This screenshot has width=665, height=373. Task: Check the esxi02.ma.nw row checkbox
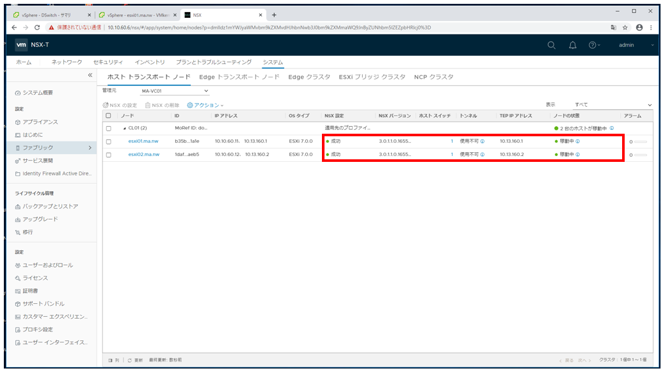[109, 155]
